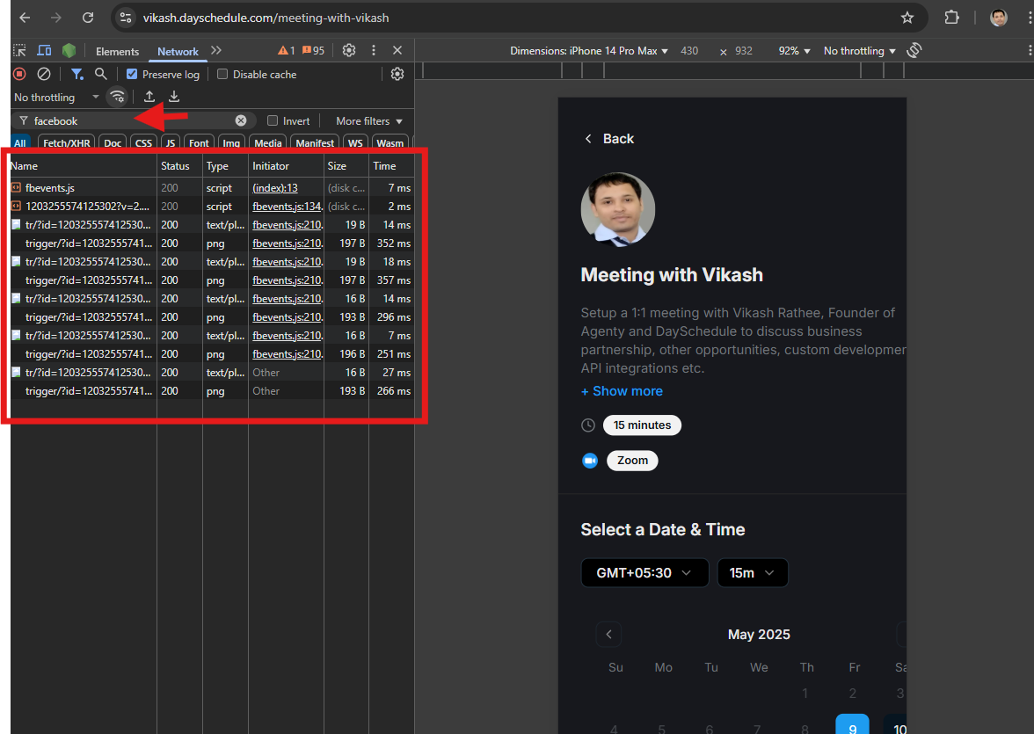Screen dimensions: 1034x734
Task: Enable the Disable cache checkbox
Action: 222,74
